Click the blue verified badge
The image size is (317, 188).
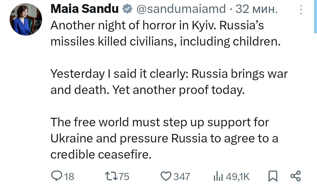pos(127,9)
